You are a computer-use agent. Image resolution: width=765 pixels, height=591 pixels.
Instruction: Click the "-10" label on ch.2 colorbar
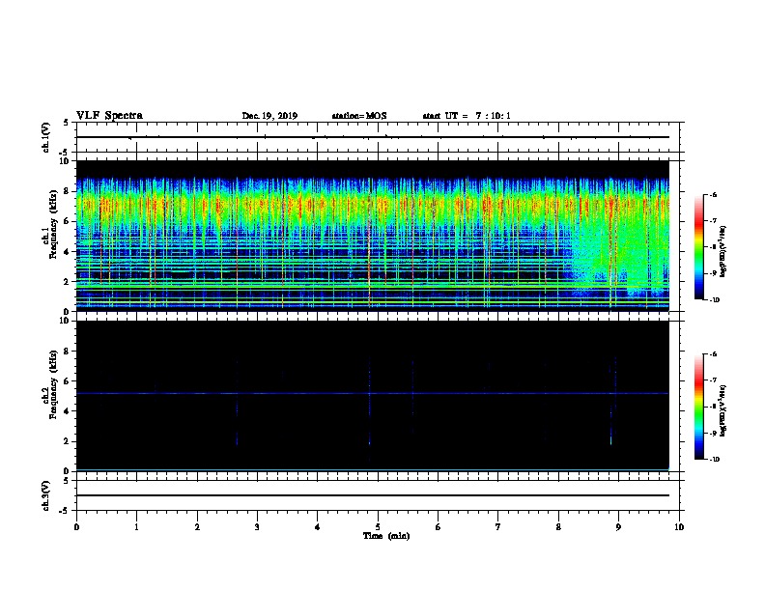pyautogui.click(x=714, y=460)
